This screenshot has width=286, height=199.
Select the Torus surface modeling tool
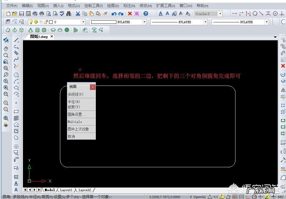66,30
